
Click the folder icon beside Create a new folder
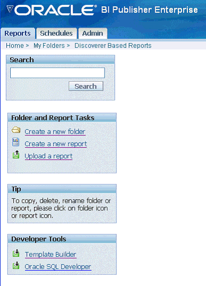coord(16,130)
